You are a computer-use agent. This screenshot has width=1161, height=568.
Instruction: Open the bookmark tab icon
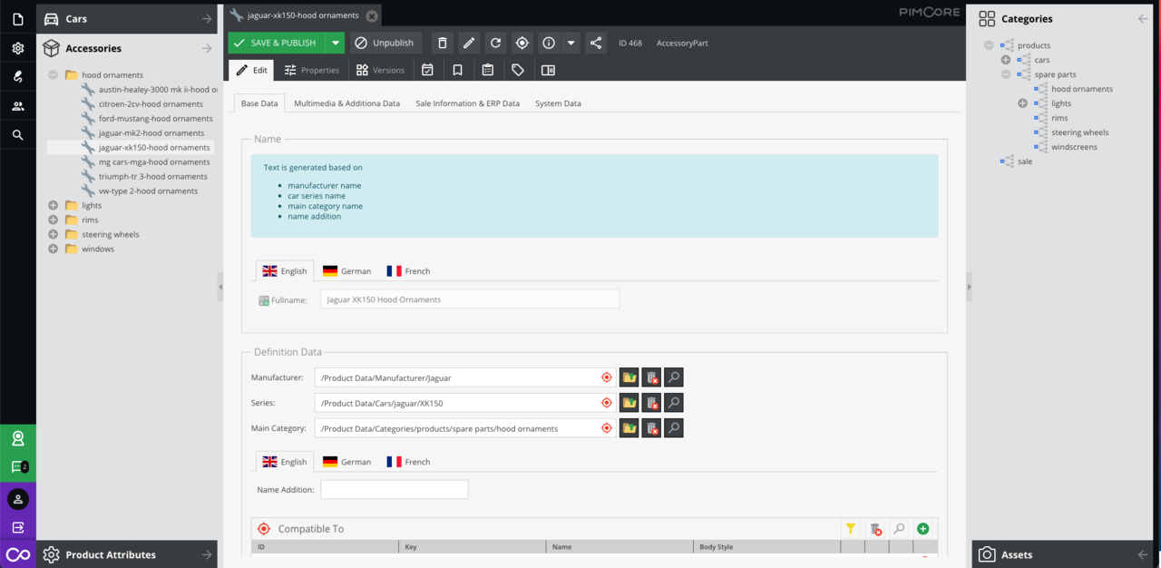458,70
